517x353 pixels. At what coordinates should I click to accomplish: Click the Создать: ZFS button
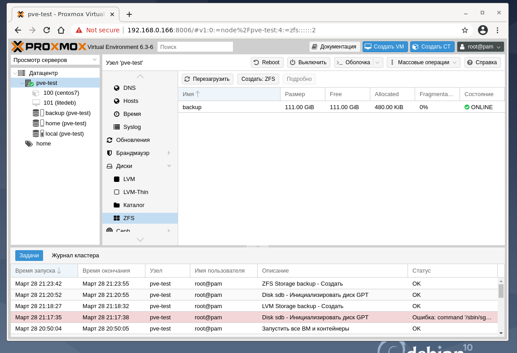[258, 79]
